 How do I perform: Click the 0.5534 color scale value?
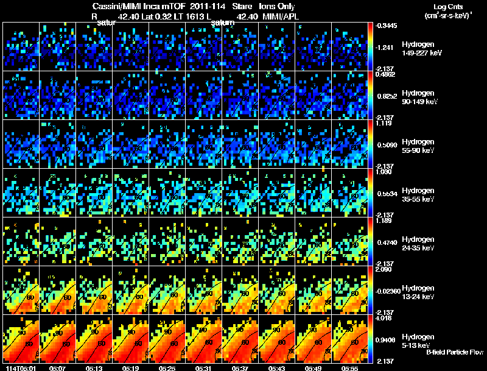coord(387,194)
